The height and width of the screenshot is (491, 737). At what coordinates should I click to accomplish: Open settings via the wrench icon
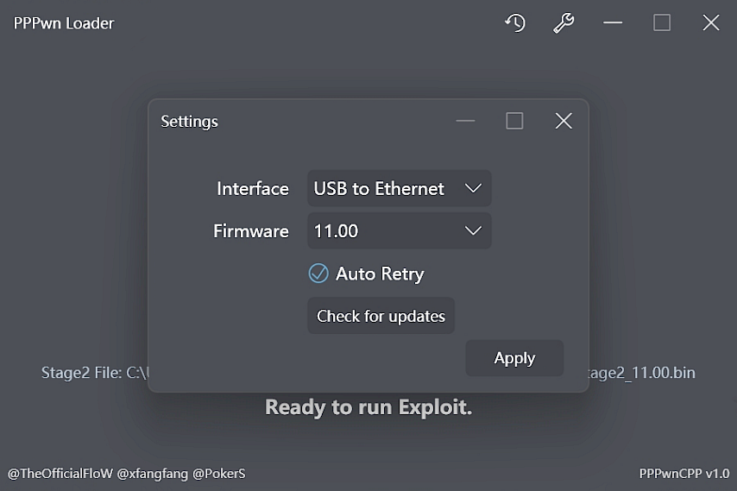click(564, 22)
